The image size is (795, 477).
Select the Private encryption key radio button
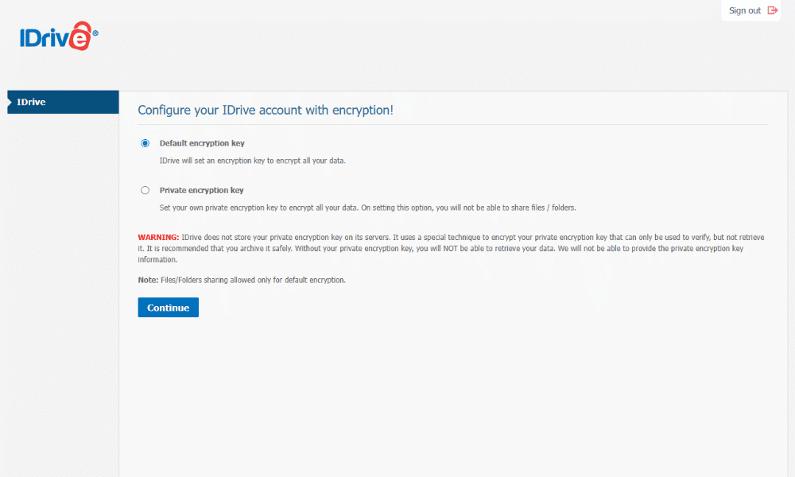pyautogui.click(x=145, y=191)
